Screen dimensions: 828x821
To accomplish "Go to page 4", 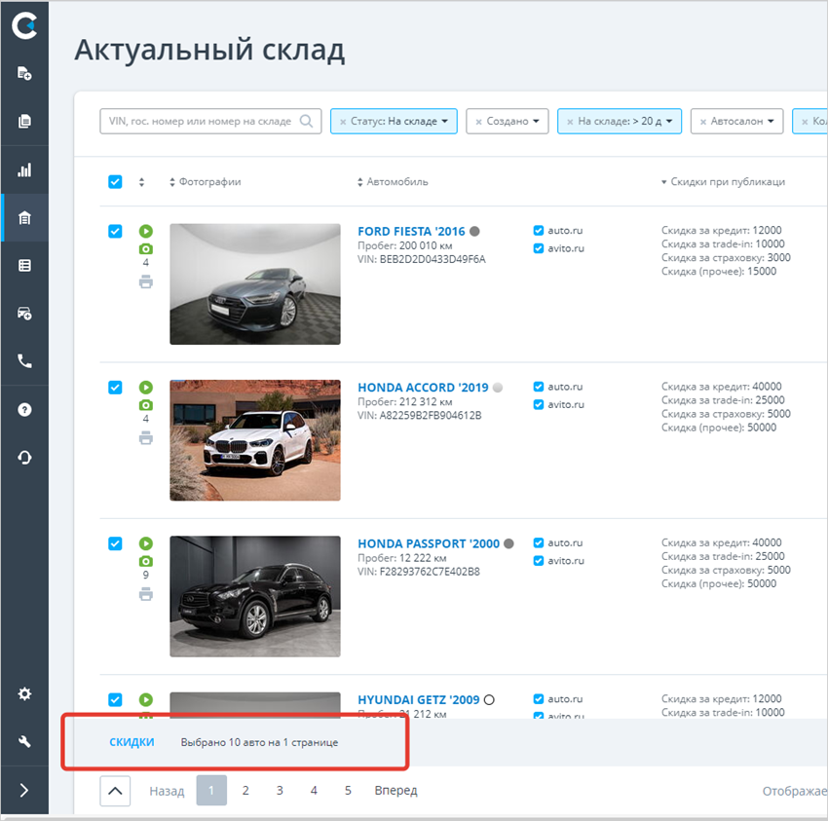I will 314,791.
